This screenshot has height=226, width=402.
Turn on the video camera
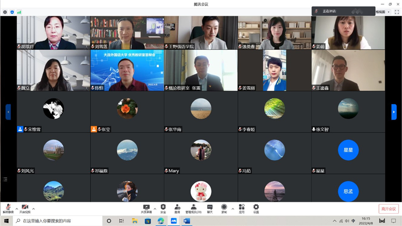click(25, 208)
